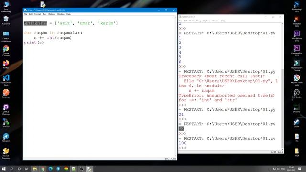This screenshot has width=306, height=172.
Task: Click 's += int(raqam)' line in editor
Action: [53, 38]
